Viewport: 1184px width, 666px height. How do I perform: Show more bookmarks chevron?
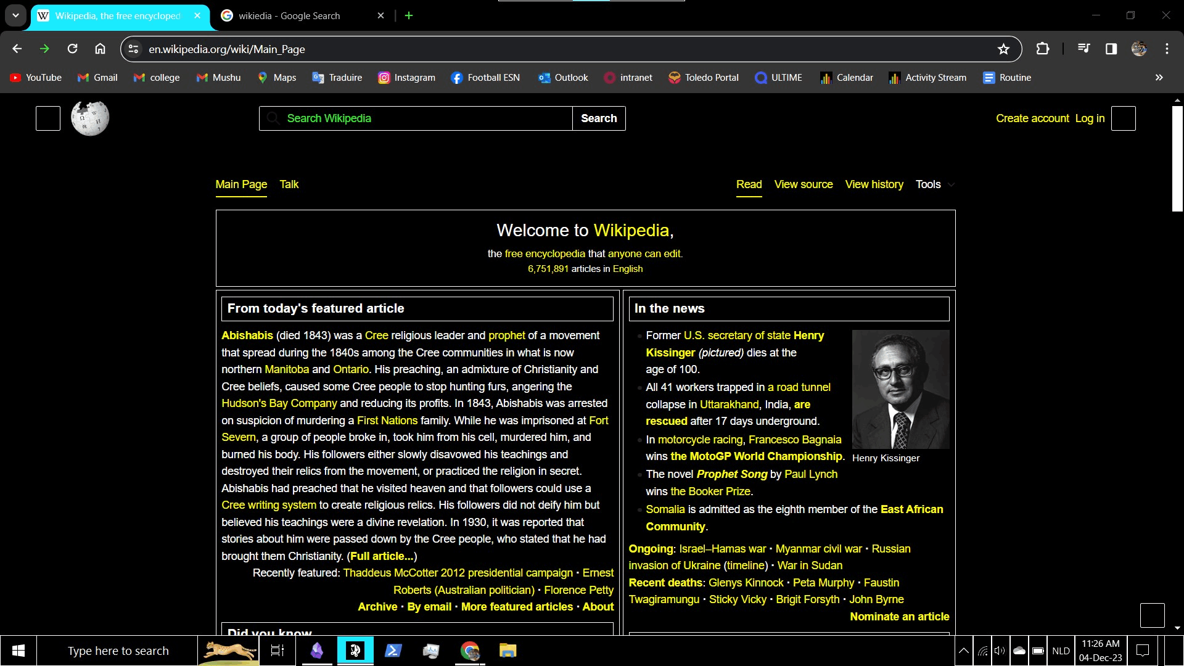1159,78
